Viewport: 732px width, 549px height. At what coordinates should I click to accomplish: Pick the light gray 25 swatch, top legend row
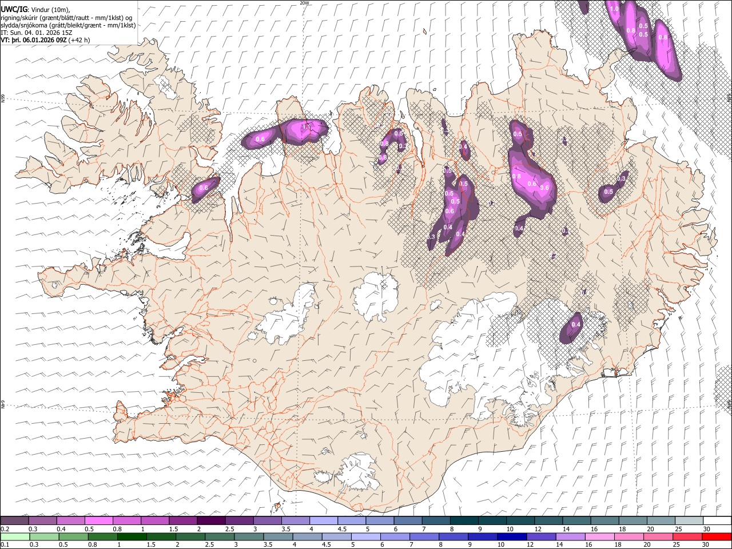[689, 521]
